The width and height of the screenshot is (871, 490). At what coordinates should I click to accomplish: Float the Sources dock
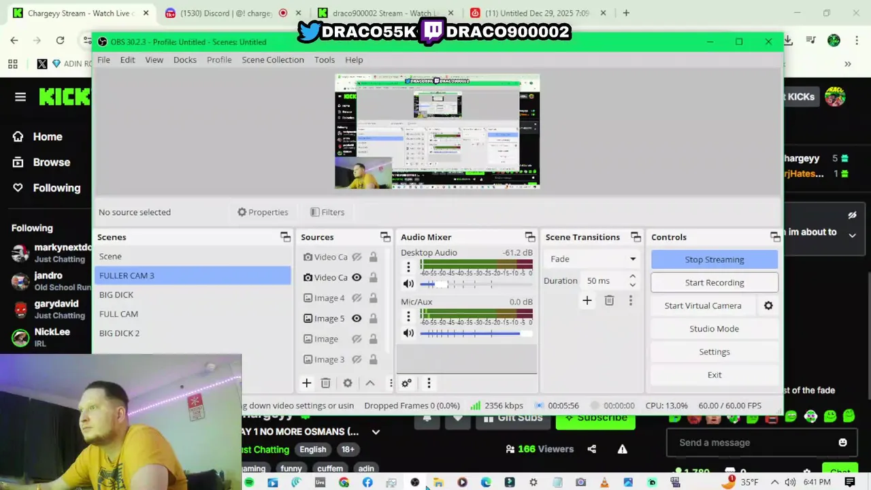(385, 237)
